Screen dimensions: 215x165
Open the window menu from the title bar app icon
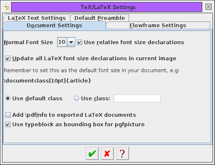tap(6, 7)
